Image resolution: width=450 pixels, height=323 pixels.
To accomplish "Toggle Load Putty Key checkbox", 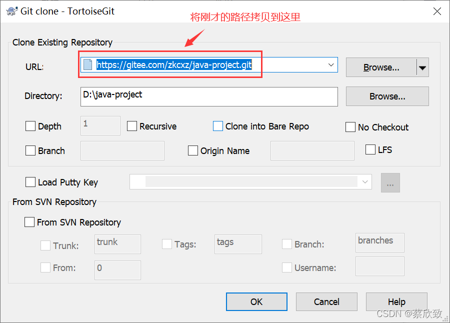I will click(x=30, y=182).
